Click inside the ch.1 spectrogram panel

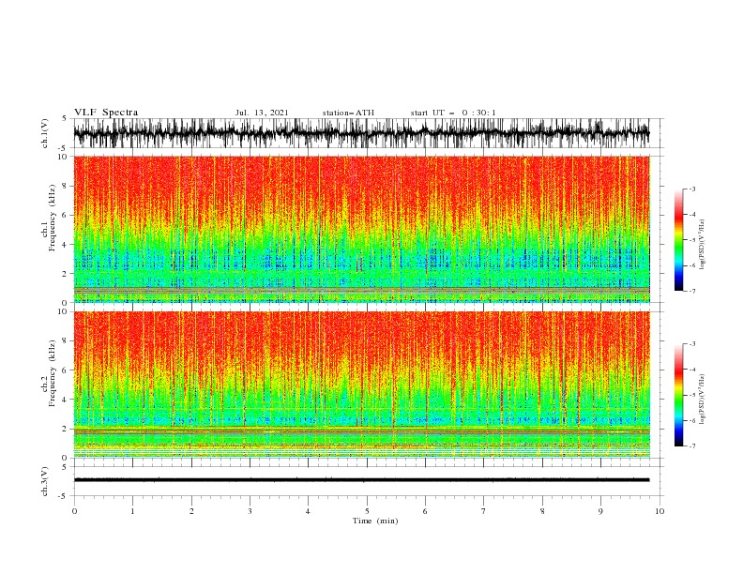(x=361, y=229)
